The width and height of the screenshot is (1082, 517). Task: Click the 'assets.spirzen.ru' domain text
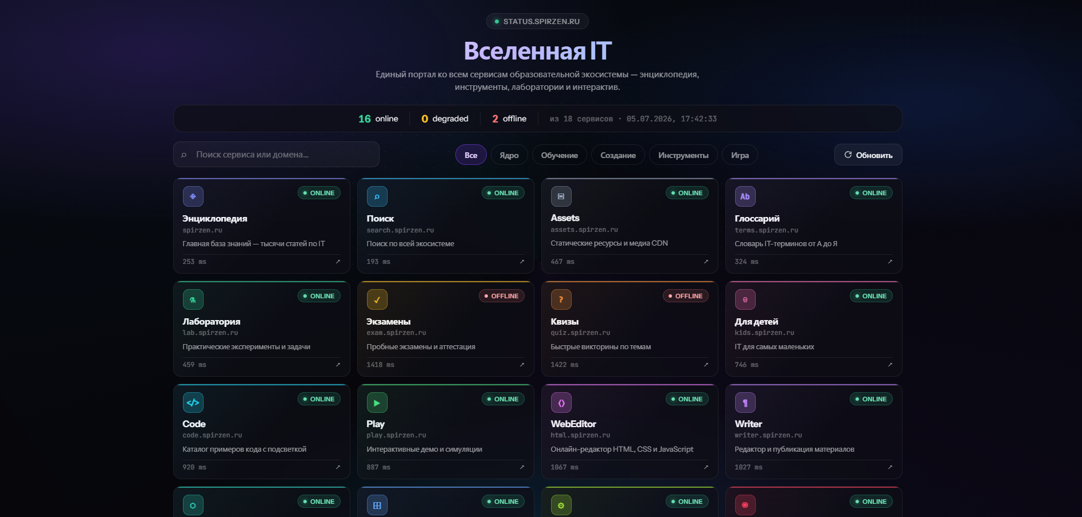(x=584, y=230)
